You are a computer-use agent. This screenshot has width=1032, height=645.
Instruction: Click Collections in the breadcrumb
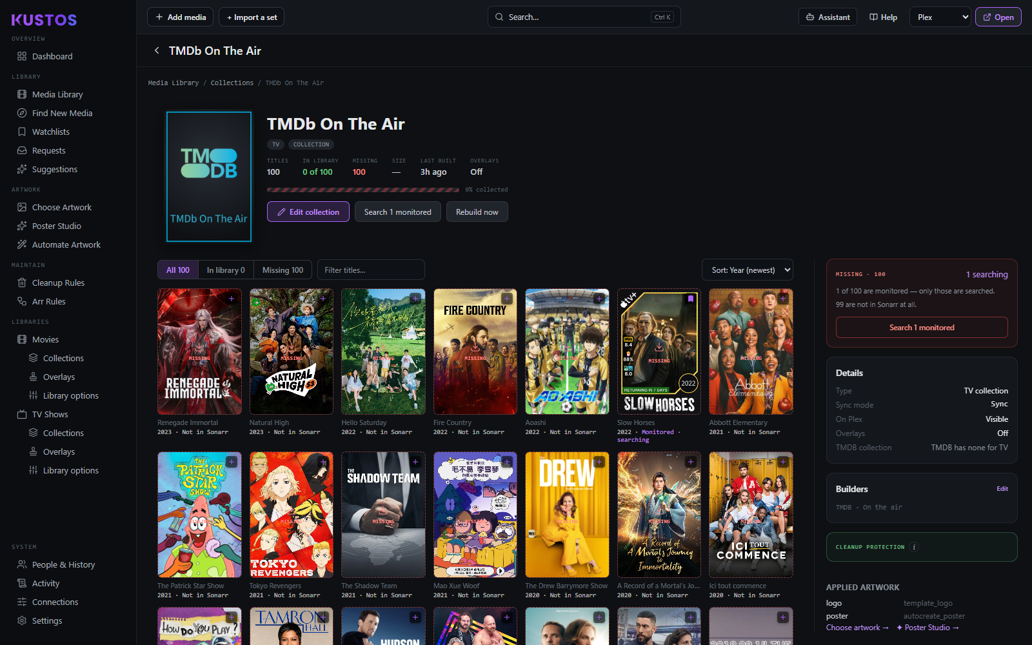coord(232,83)
